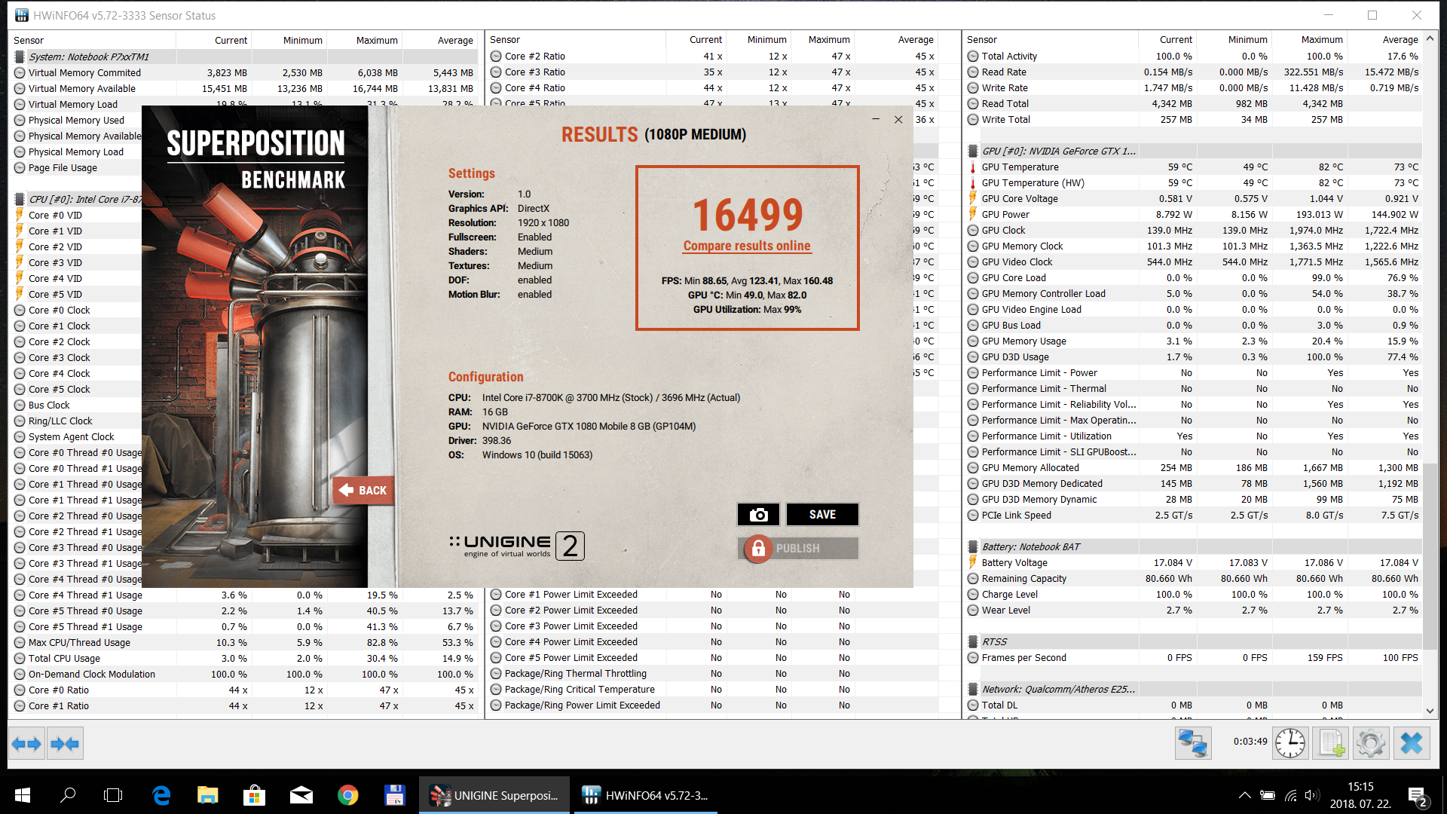Take a screenshot with the camera button
Screen dimensions: 1447x814
pos(758,514)
